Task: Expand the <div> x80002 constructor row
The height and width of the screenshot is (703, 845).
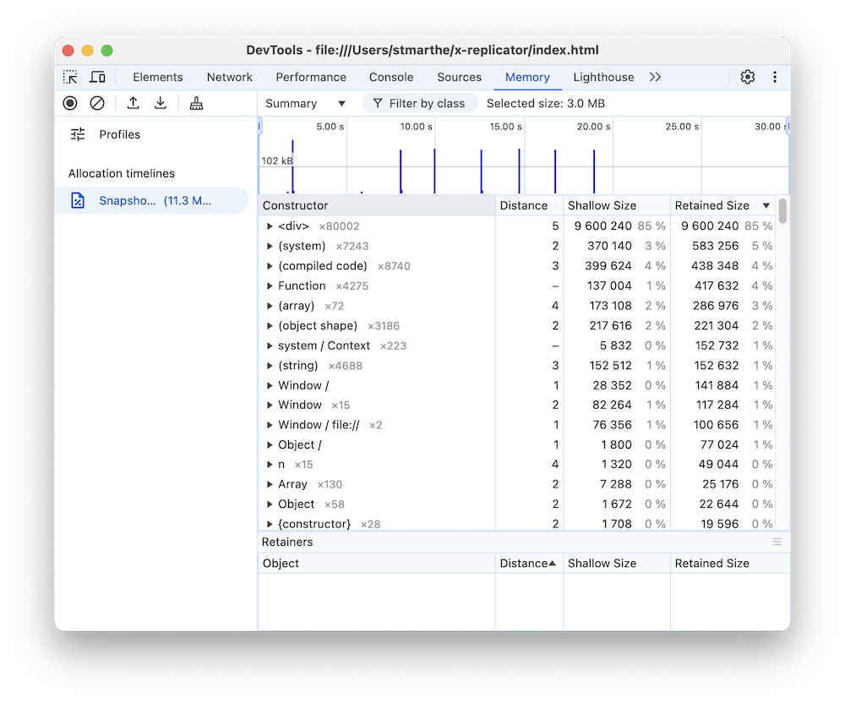Action: (270, 226)
